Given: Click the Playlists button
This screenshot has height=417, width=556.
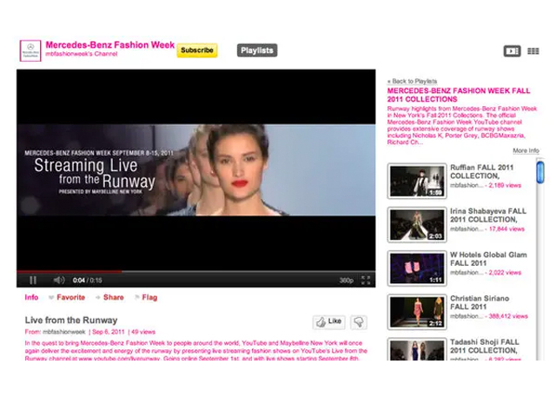Looking at the screenshot, I should pyautogui.click(x=256, y=50).
